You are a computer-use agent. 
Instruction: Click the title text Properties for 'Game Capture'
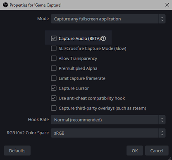tap(36, 5)
